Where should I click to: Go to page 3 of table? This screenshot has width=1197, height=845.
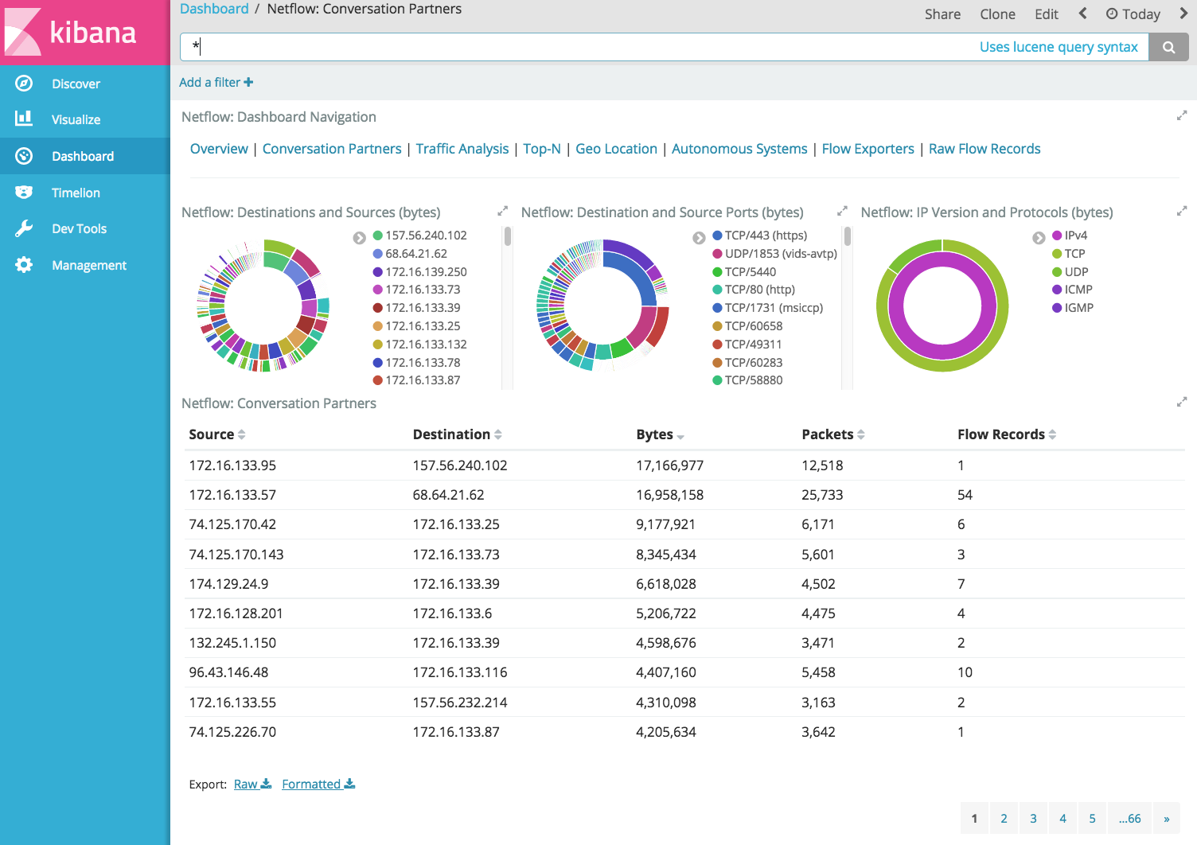point(1033,818)
